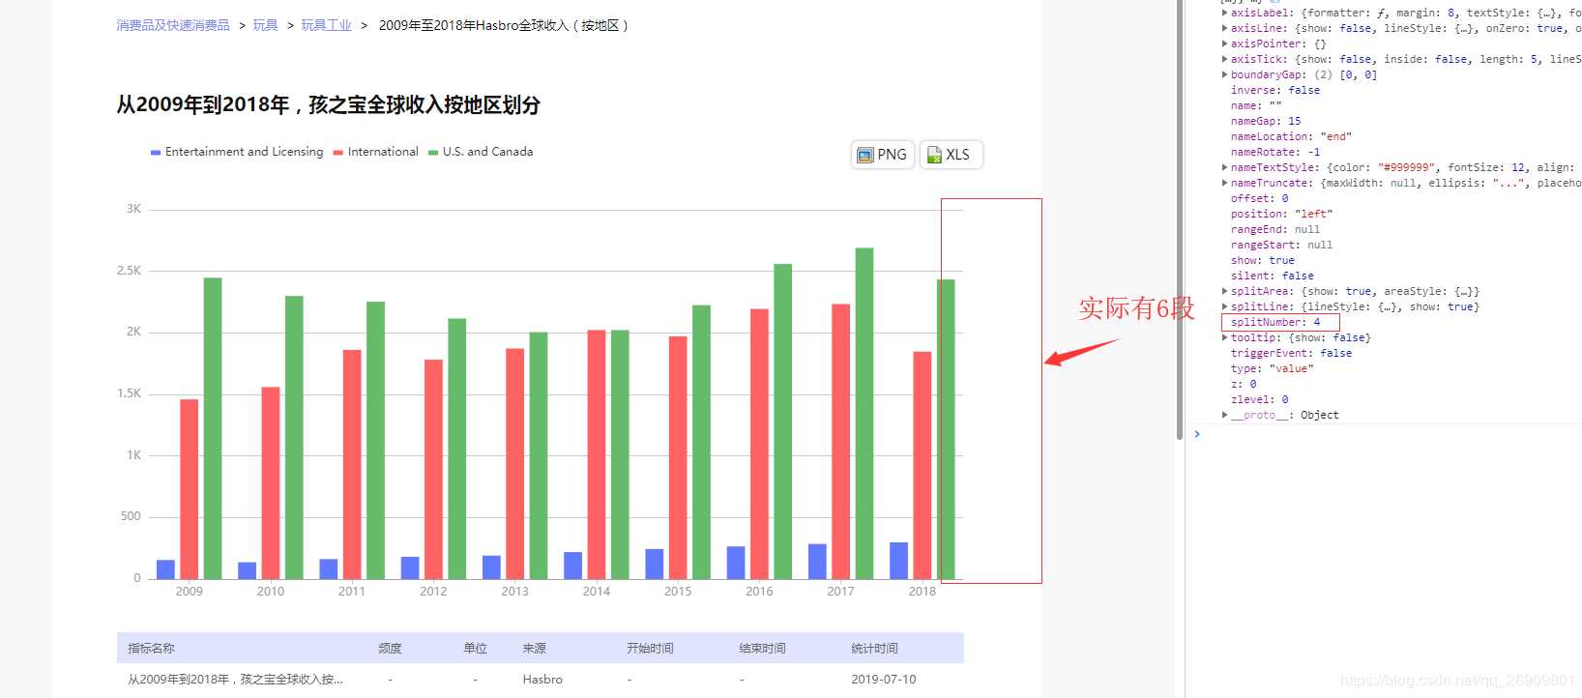Click the 2013 x-axis label

(x=515, y=592)
